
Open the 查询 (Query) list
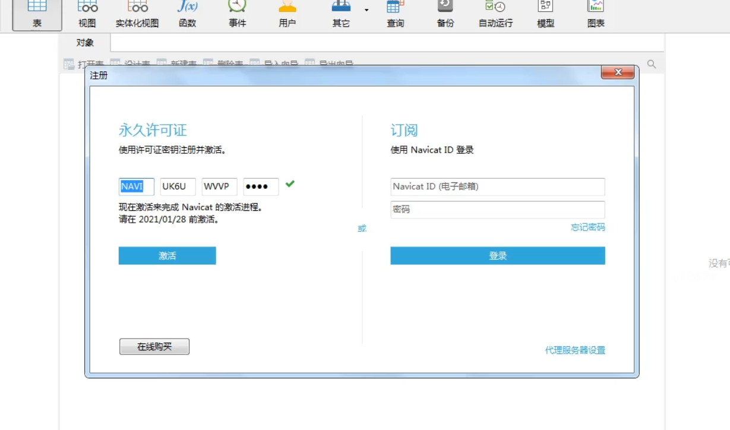pos(396,15)
